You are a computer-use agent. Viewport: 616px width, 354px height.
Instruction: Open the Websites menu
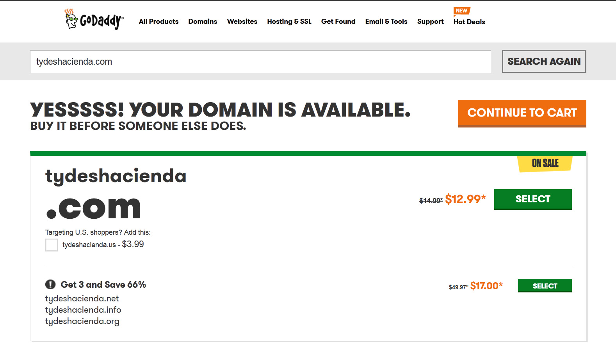click(x=242, y=21)
